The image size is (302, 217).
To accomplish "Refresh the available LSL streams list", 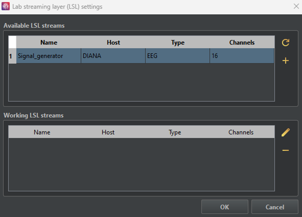I will point(286,42).
